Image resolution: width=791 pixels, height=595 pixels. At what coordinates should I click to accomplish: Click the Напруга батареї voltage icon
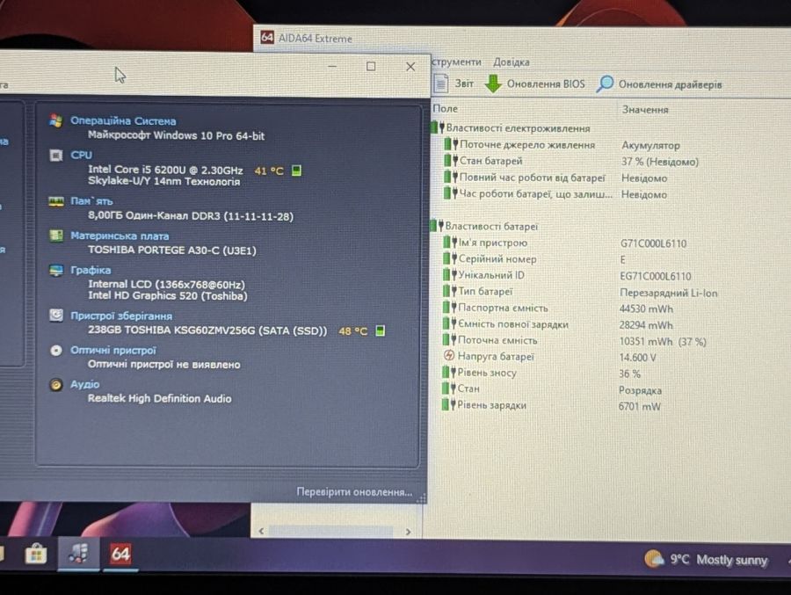[448, 356]
